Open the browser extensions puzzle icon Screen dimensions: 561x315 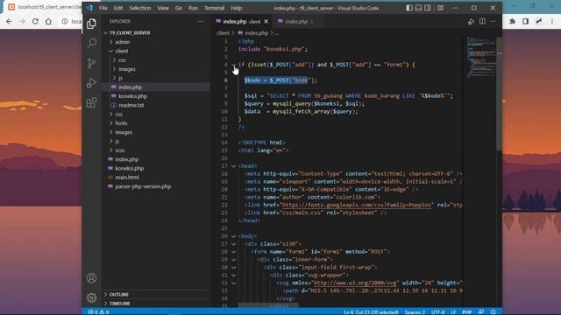pos(512,21)
